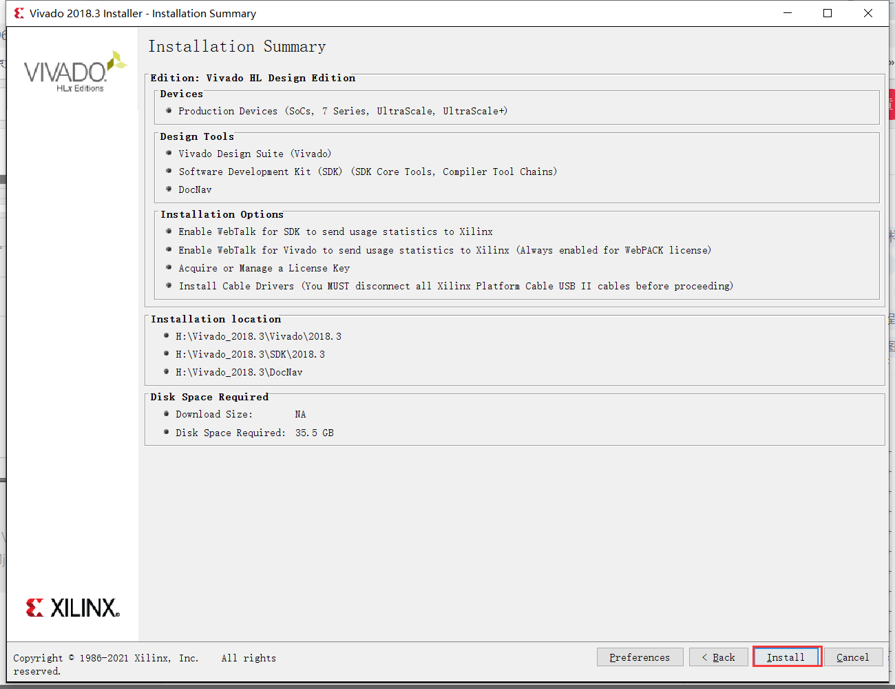
Task: Click path H:\Vivado_2018.3\DocNav
Action: [239, 372]
